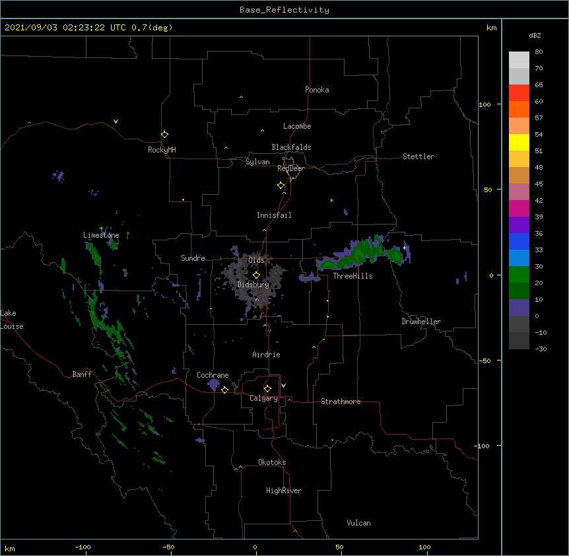Image resolution: width=569 pixels, height=556 pixels.
Task: Click the Drumheller town label
Action: tap(421, 322)
